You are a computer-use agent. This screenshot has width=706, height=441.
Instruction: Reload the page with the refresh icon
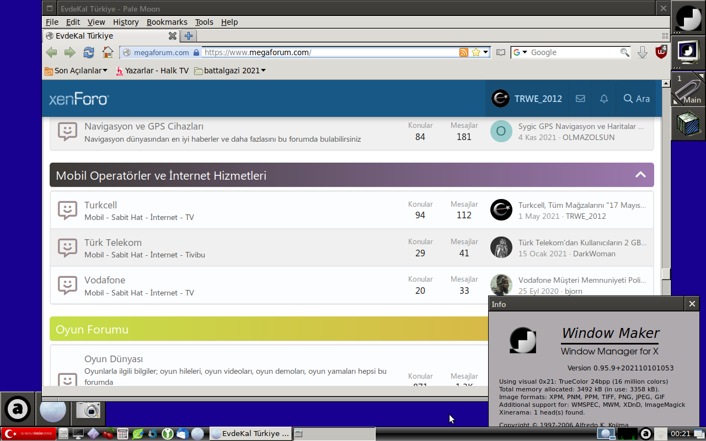[x=88, y=52]
